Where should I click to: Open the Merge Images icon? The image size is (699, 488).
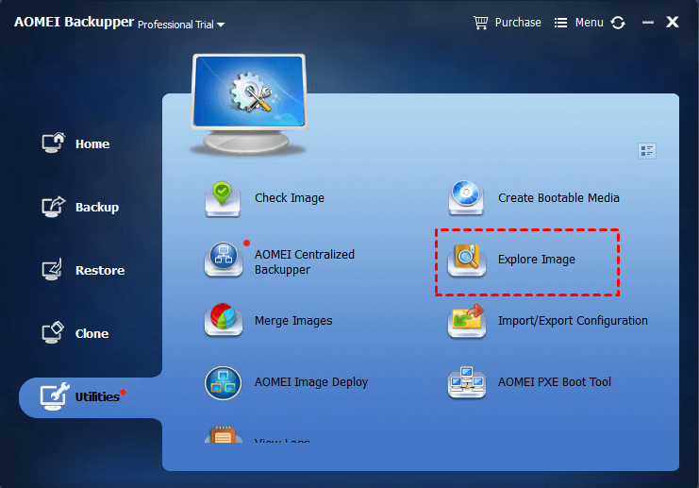click(224, 320)
